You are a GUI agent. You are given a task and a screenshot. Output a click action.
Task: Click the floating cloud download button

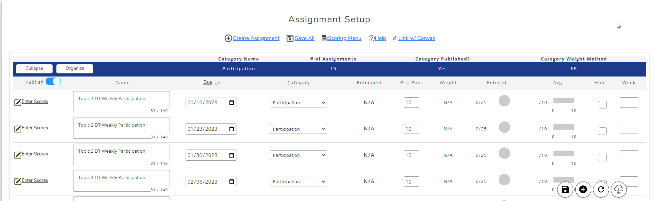(x=619, y=190)
